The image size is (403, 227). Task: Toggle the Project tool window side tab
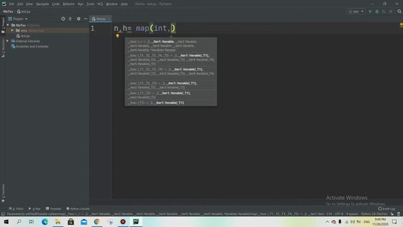point(3,25)
